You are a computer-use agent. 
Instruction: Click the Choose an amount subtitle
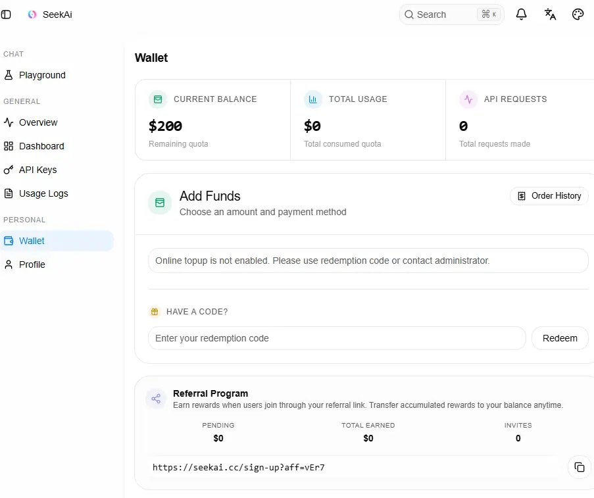click(x=263, y=212)
